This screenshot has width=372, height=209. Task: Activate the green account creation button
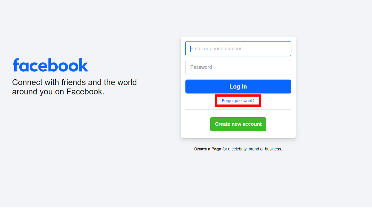click(238, 124)
